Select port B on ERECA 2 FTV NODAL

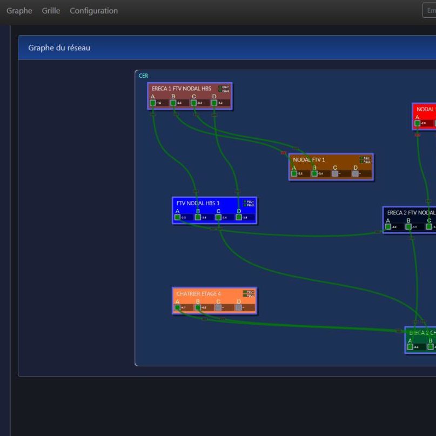point(408,226)
